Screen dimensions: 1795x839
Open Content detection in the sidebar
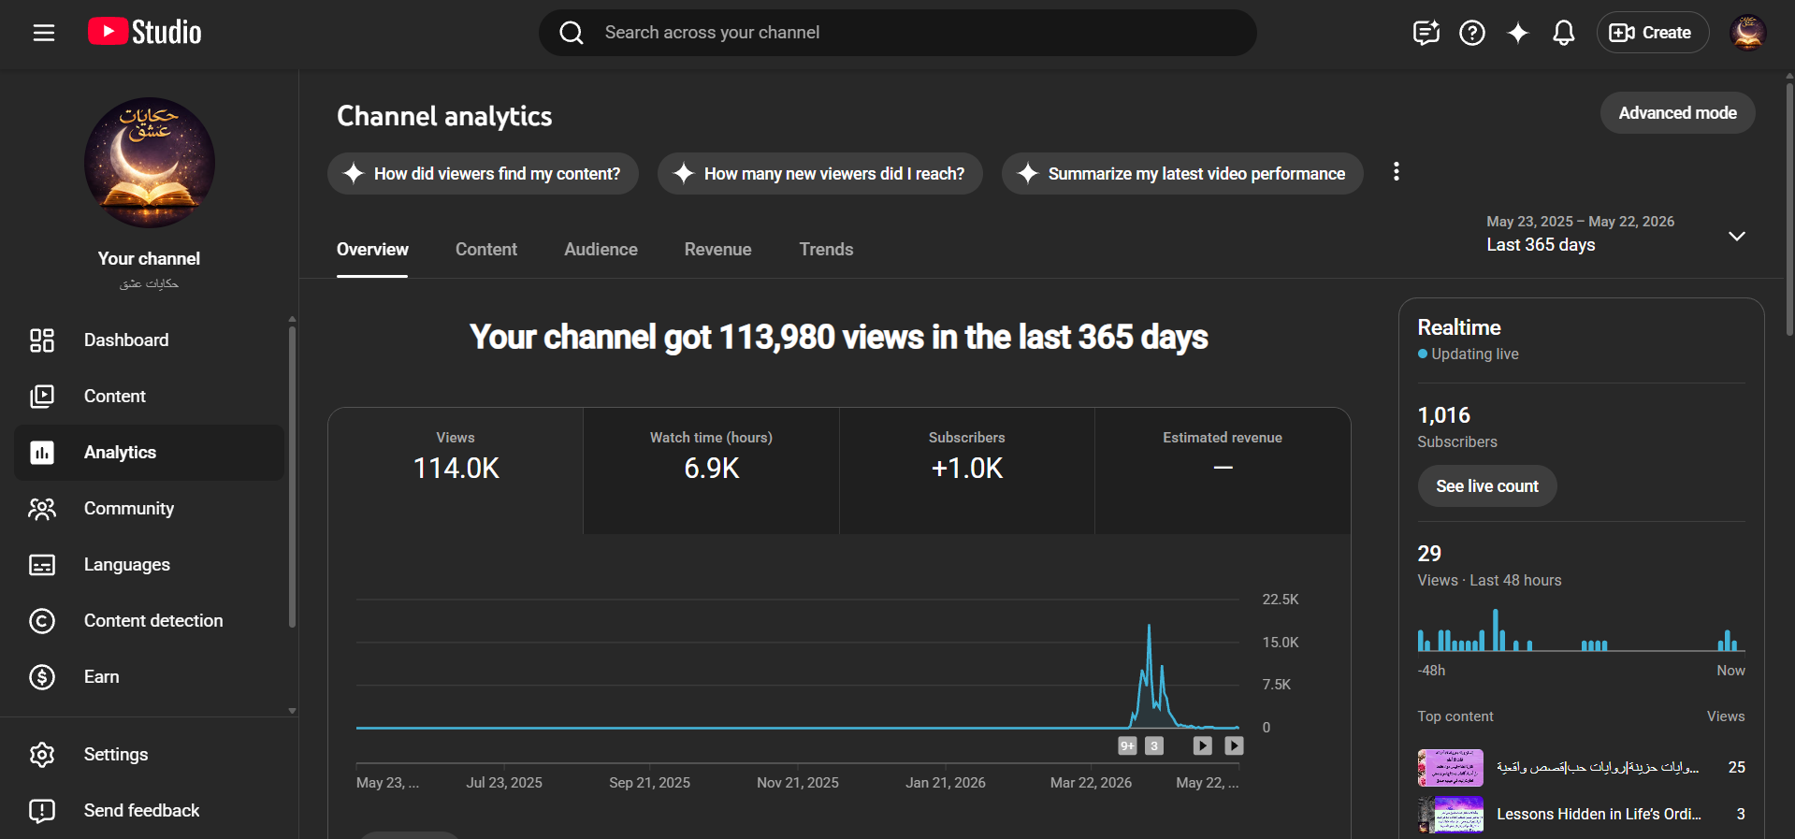(x=150, y=621)
